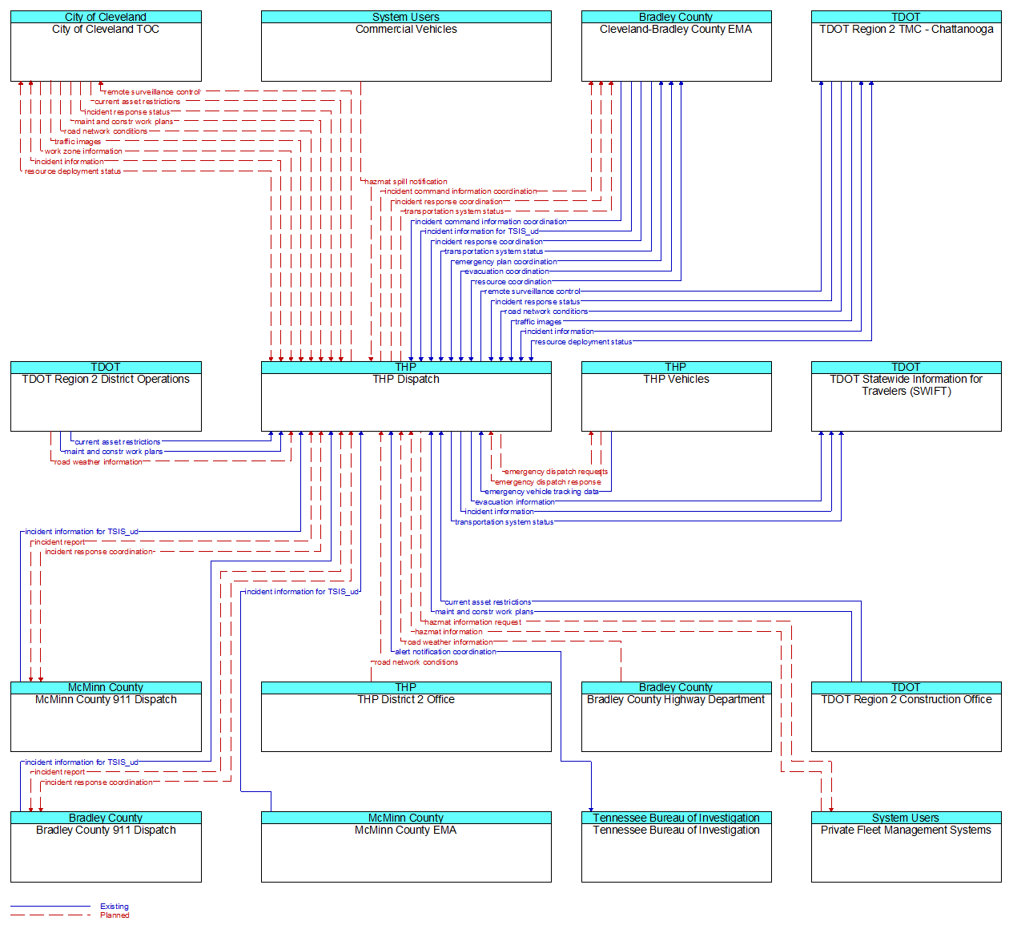Click 'resource deployment status' label under Cleveland TOC

click(x=73, y=171)
